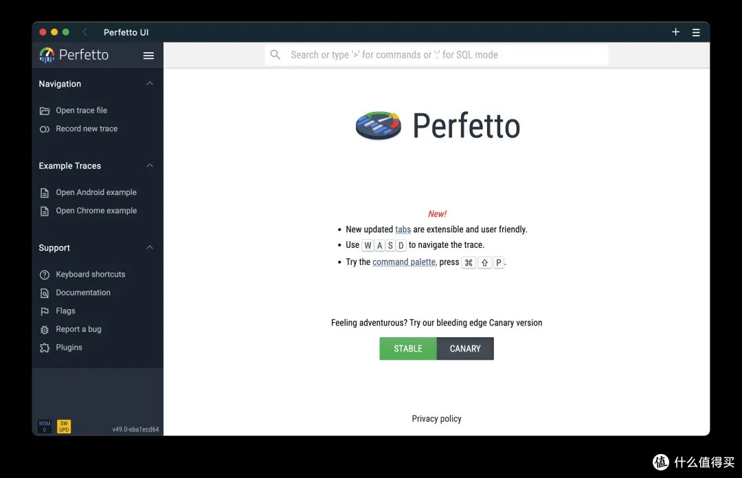Click the red New! label
Viewport: 742px width, 478px height.
pyautogui.click(x=437, y=214)
